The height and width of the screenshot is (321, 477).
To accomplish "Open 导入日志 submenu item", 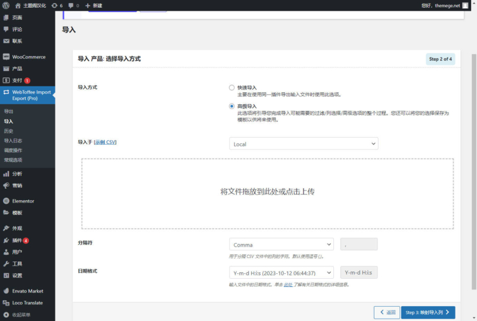I will [13, 141].
